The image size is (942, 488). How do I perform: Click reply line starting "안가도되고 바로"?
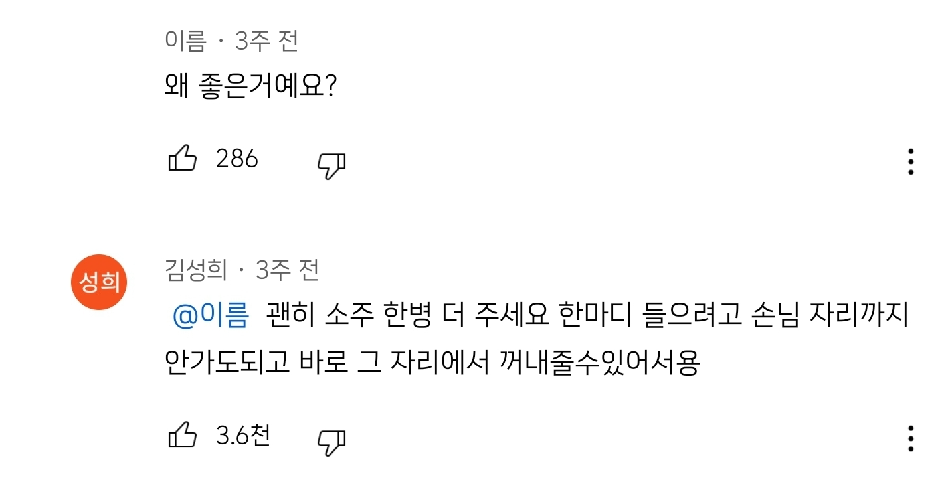point(432,363)
